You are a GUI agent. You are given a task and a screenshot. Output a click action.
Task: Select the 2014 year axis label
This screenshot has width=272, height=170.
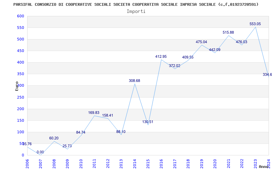(x=135, y=163)
